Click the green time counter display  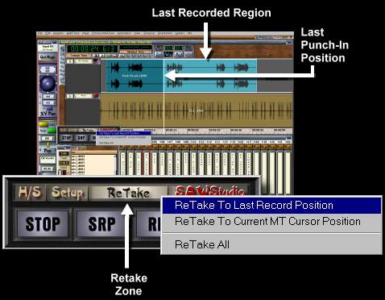pyautogui.click(x=92, y=49)
